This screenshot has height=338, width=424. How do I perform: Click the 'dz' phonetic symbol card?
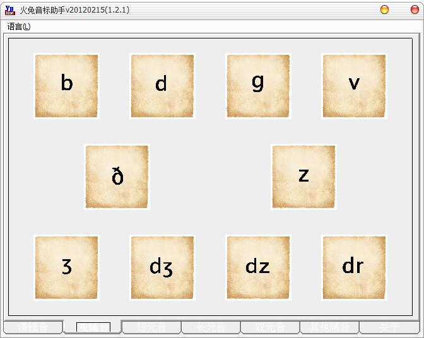point(258,267)
